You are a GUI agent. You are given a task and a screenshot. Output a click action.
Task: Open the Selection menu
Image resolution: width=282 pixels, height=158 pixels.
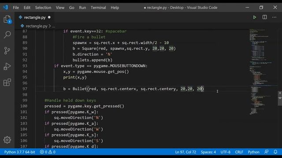(43, 8)
